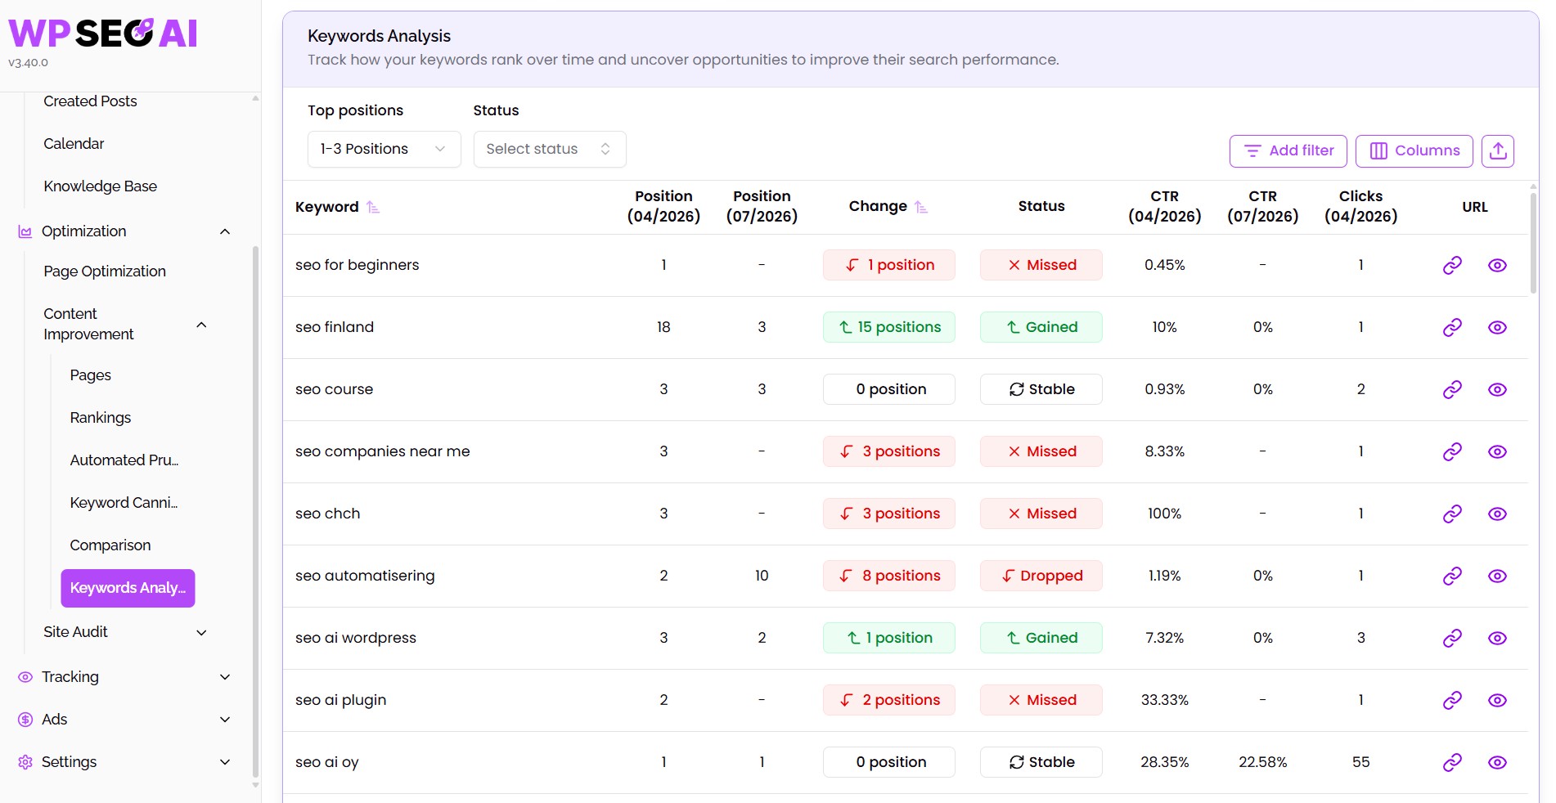Open URL link icon for seo finland
1556x803 pixels.
tap(1452, 327)
